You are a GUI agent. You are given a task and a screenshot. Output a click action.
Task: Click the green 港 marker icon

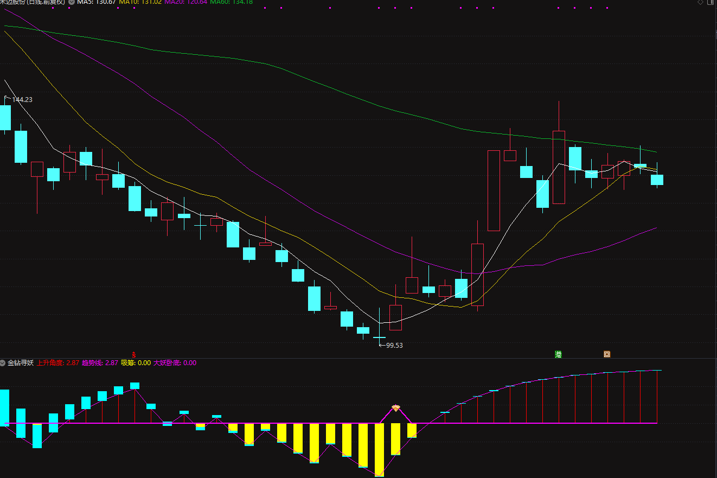pyautogui.click(x=558, y=354)
